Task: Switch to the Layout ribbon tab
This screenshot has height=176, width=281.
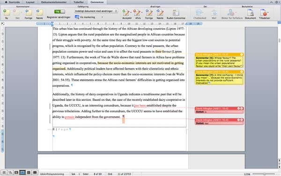Action: click(30, 2)
